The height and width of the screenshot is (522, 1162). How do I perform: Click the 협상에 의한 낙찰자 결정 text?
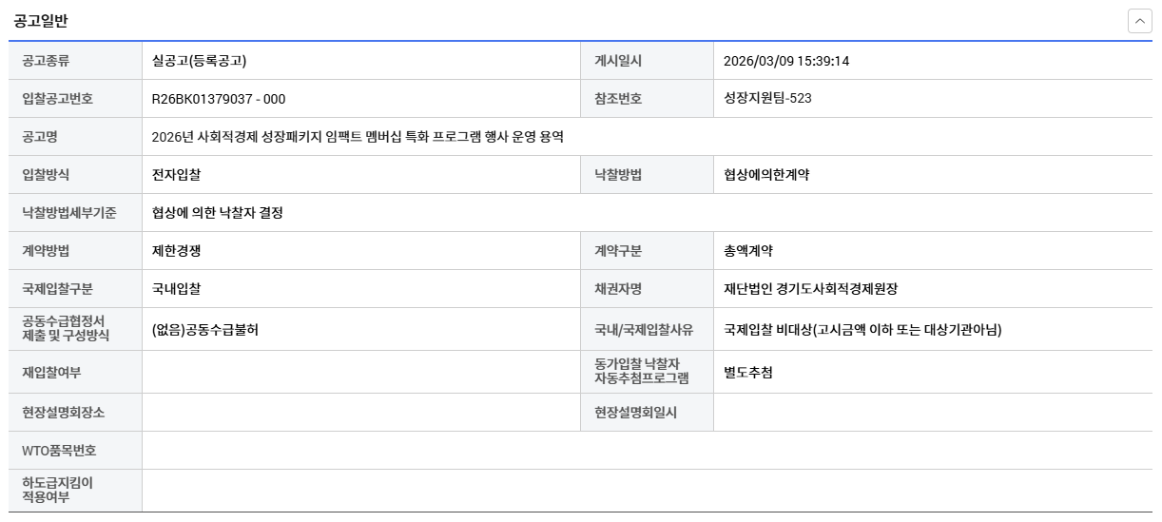[217, 213]
